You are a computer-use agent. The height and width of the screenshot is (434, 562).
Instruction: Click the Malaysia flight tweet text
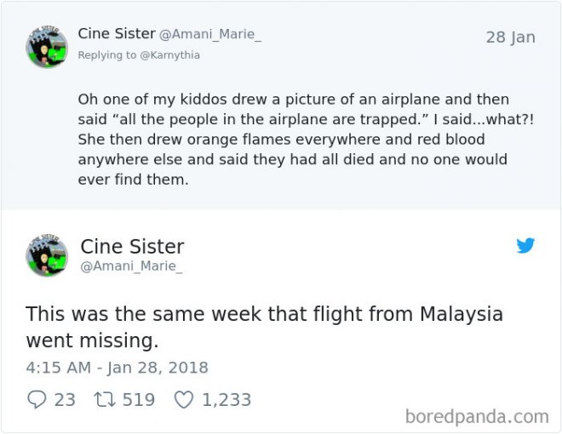264,328
